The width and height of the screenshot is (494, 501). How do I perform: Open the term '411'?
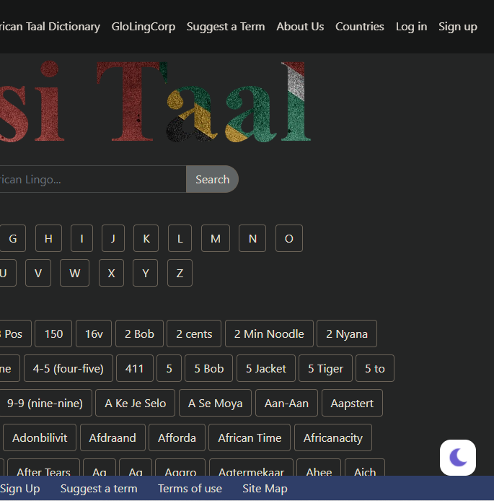point(135,368)
